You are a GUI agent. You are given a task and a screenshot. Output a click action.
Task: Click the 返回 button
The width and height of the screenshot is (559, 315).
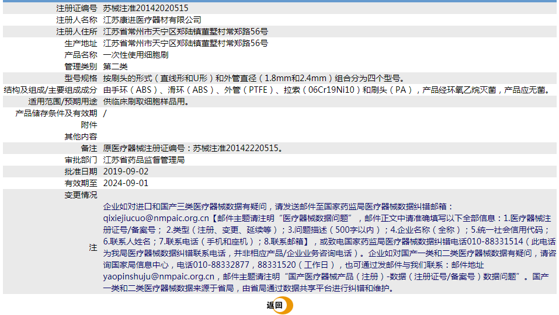(279, 305)
